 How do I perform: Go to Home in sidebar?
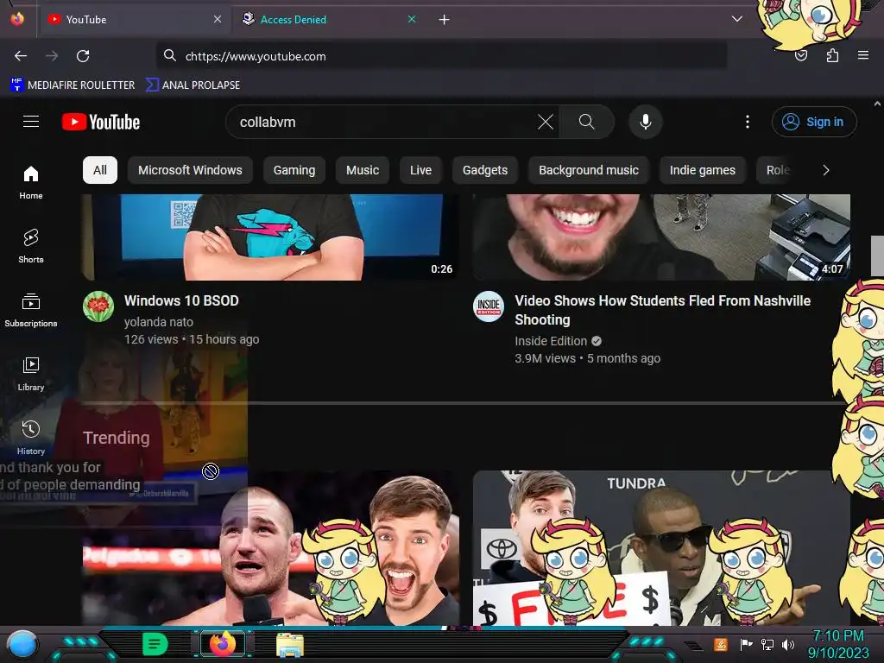31,183
